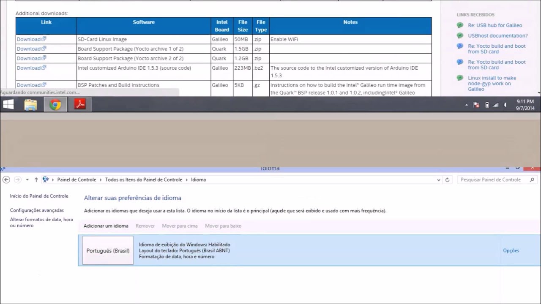Download the SD-Card Linux Image

(x=28, y=39)
